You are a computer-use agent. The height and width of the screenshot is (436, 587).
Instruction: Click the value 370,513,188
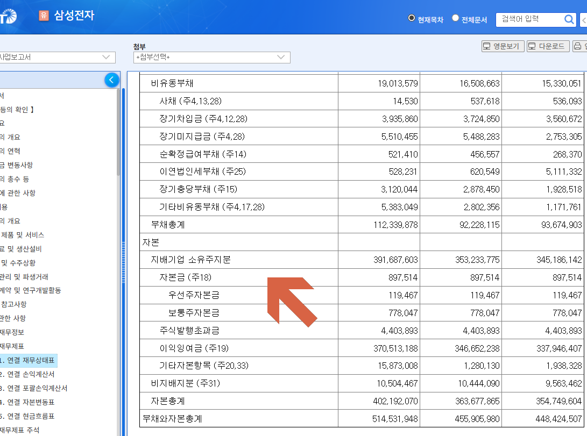[x=395, y=348]
